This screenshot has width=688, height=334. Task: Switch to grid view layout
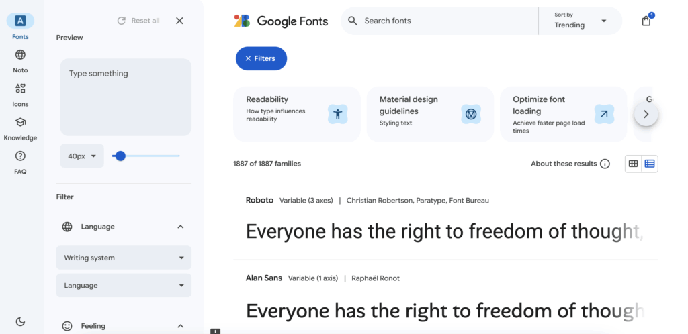[633, 164]
